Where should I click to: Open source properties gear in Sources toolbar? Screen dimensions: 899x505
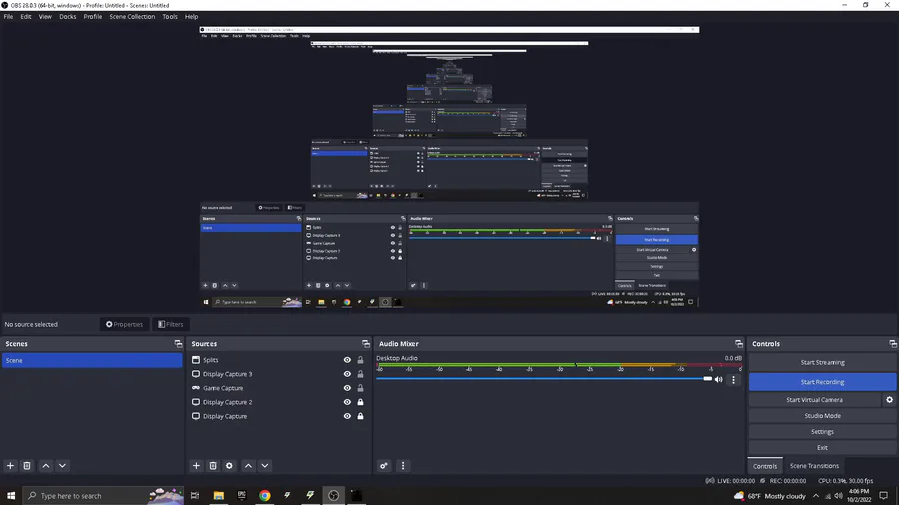pos(230,465)
